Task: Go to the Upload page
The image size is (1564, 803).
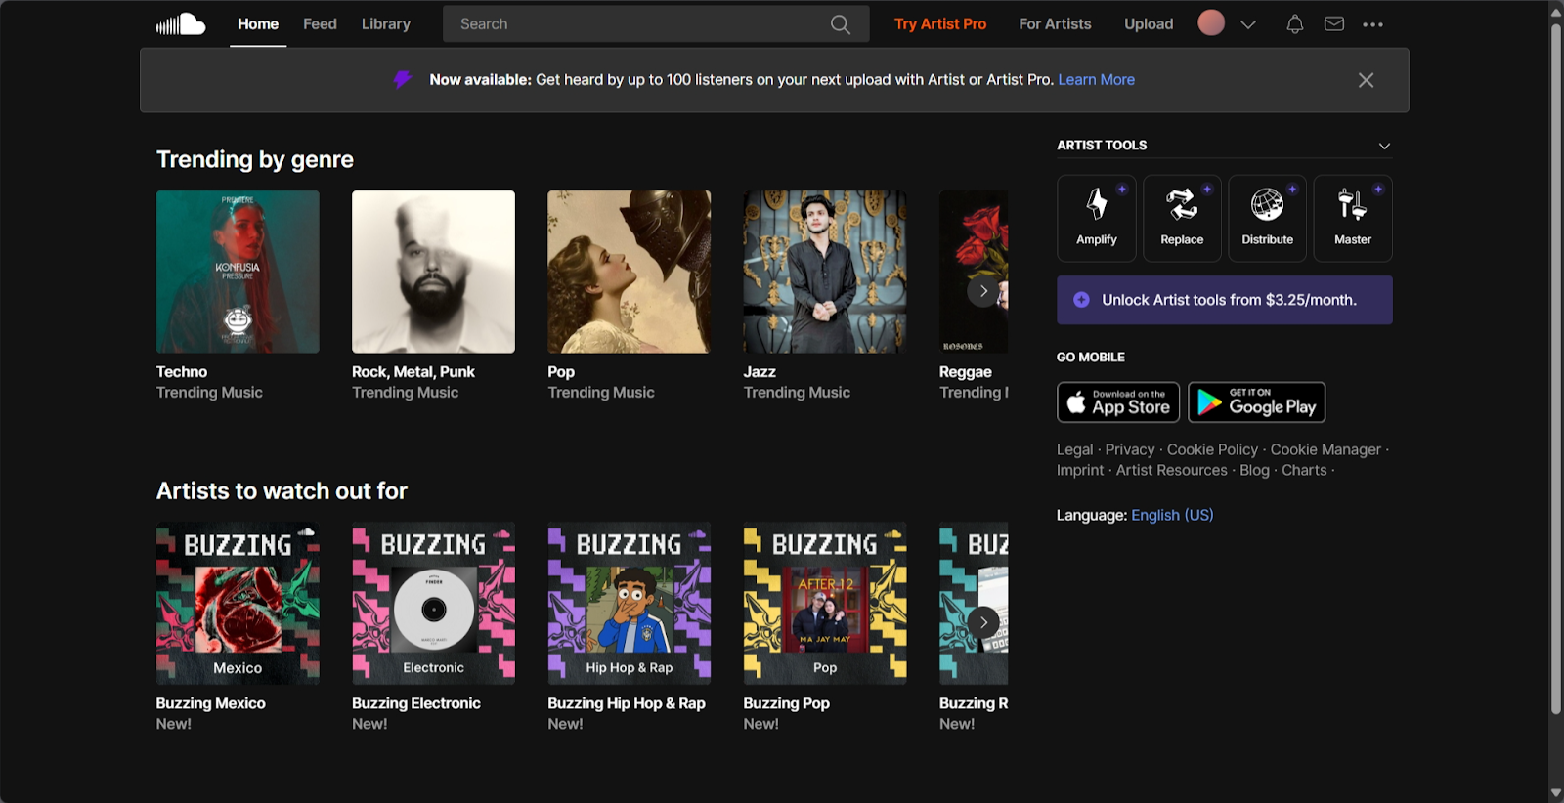Action: click(1149, 24)
